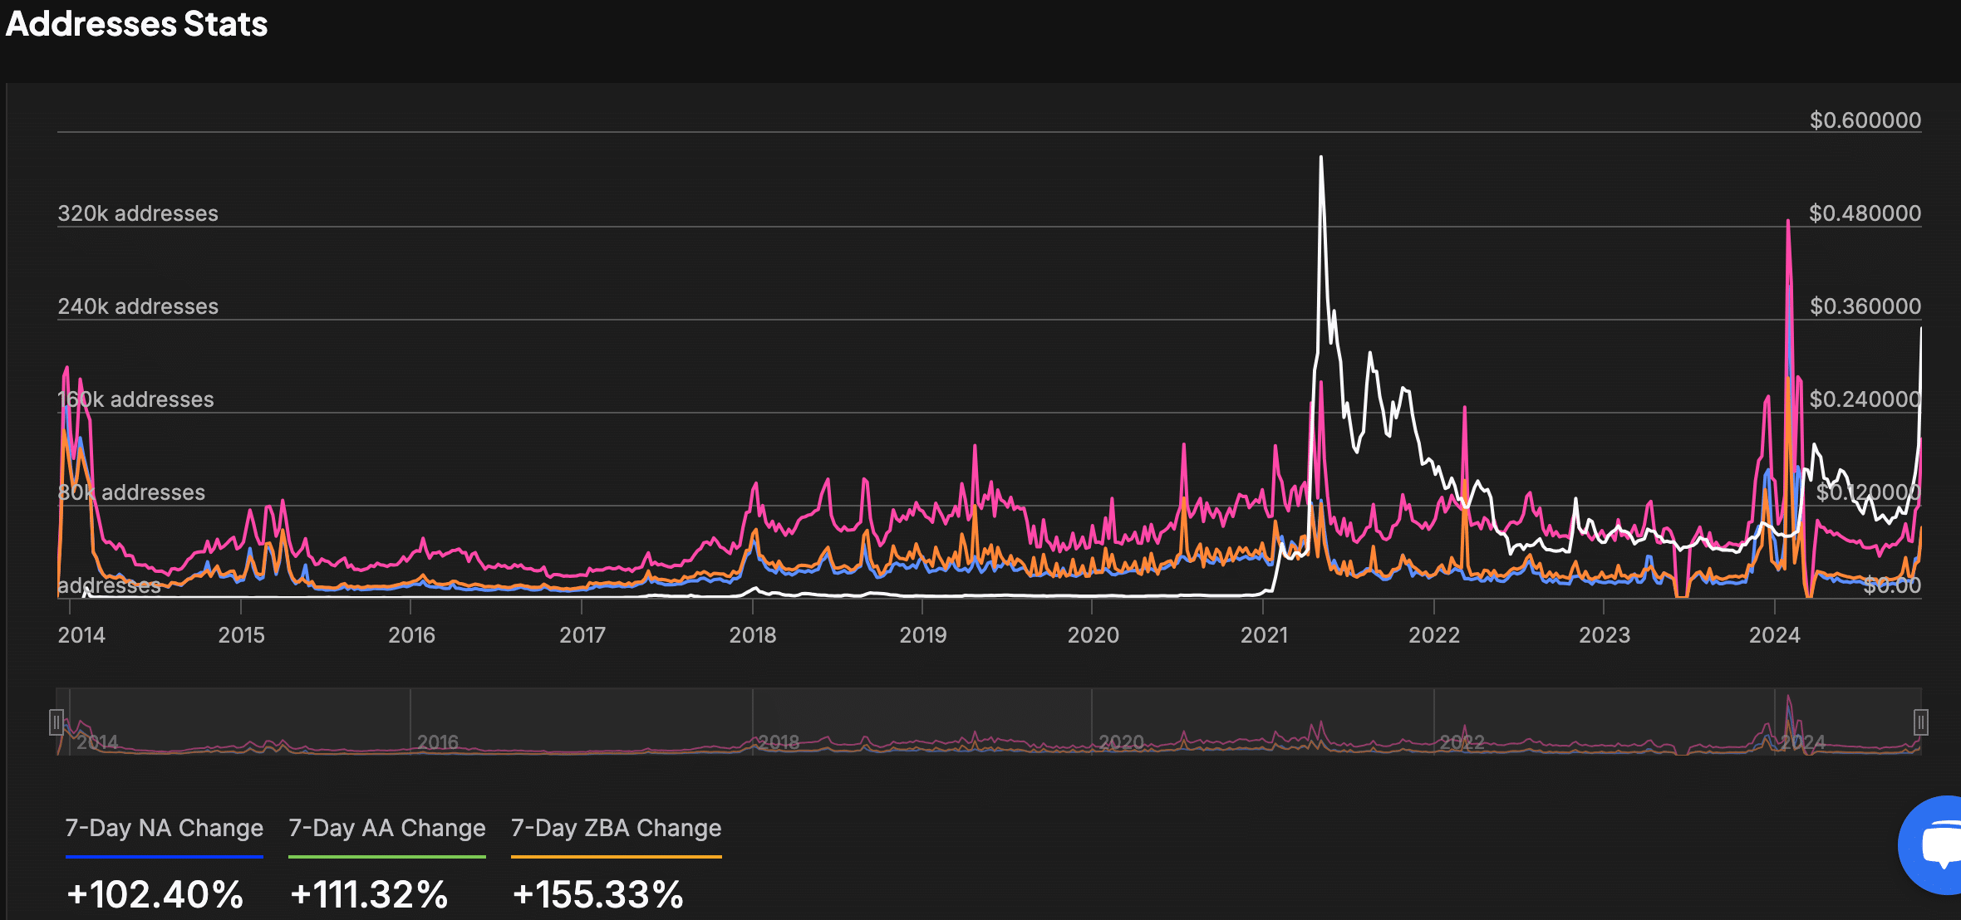The image size is (1961, 920).
Task: Click the 2017 label on main x-axis
Action: point(582,635)
